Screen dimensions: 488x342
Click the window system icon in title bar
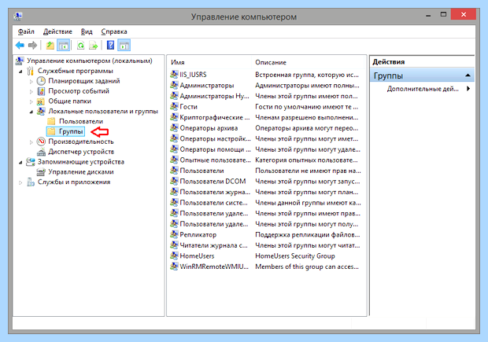(18, 16)
